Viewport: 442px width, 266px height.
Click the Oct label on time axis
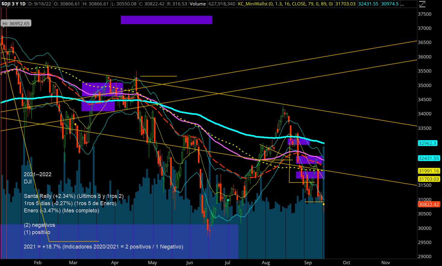(x=346, y=263)
